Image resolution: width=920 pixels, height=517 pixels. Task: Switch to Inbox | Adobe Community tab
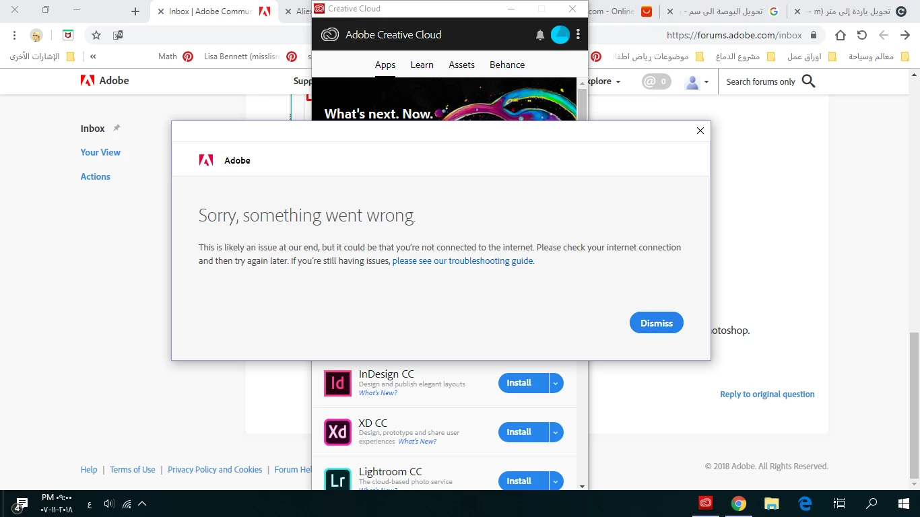tap(216, 11)
